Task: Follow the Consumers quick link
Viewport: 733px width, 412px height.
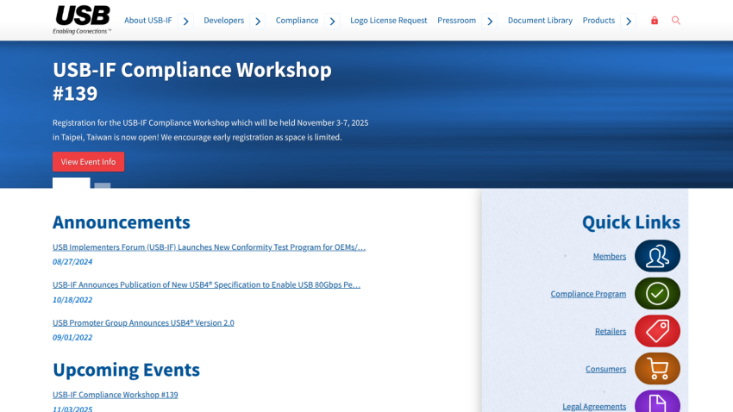Action: point(605,369)
